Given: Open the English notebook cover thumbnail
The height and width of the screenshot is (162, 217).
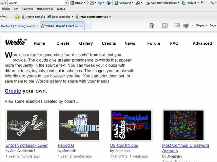Looking at the screenshot, I should tap(27, 125).
